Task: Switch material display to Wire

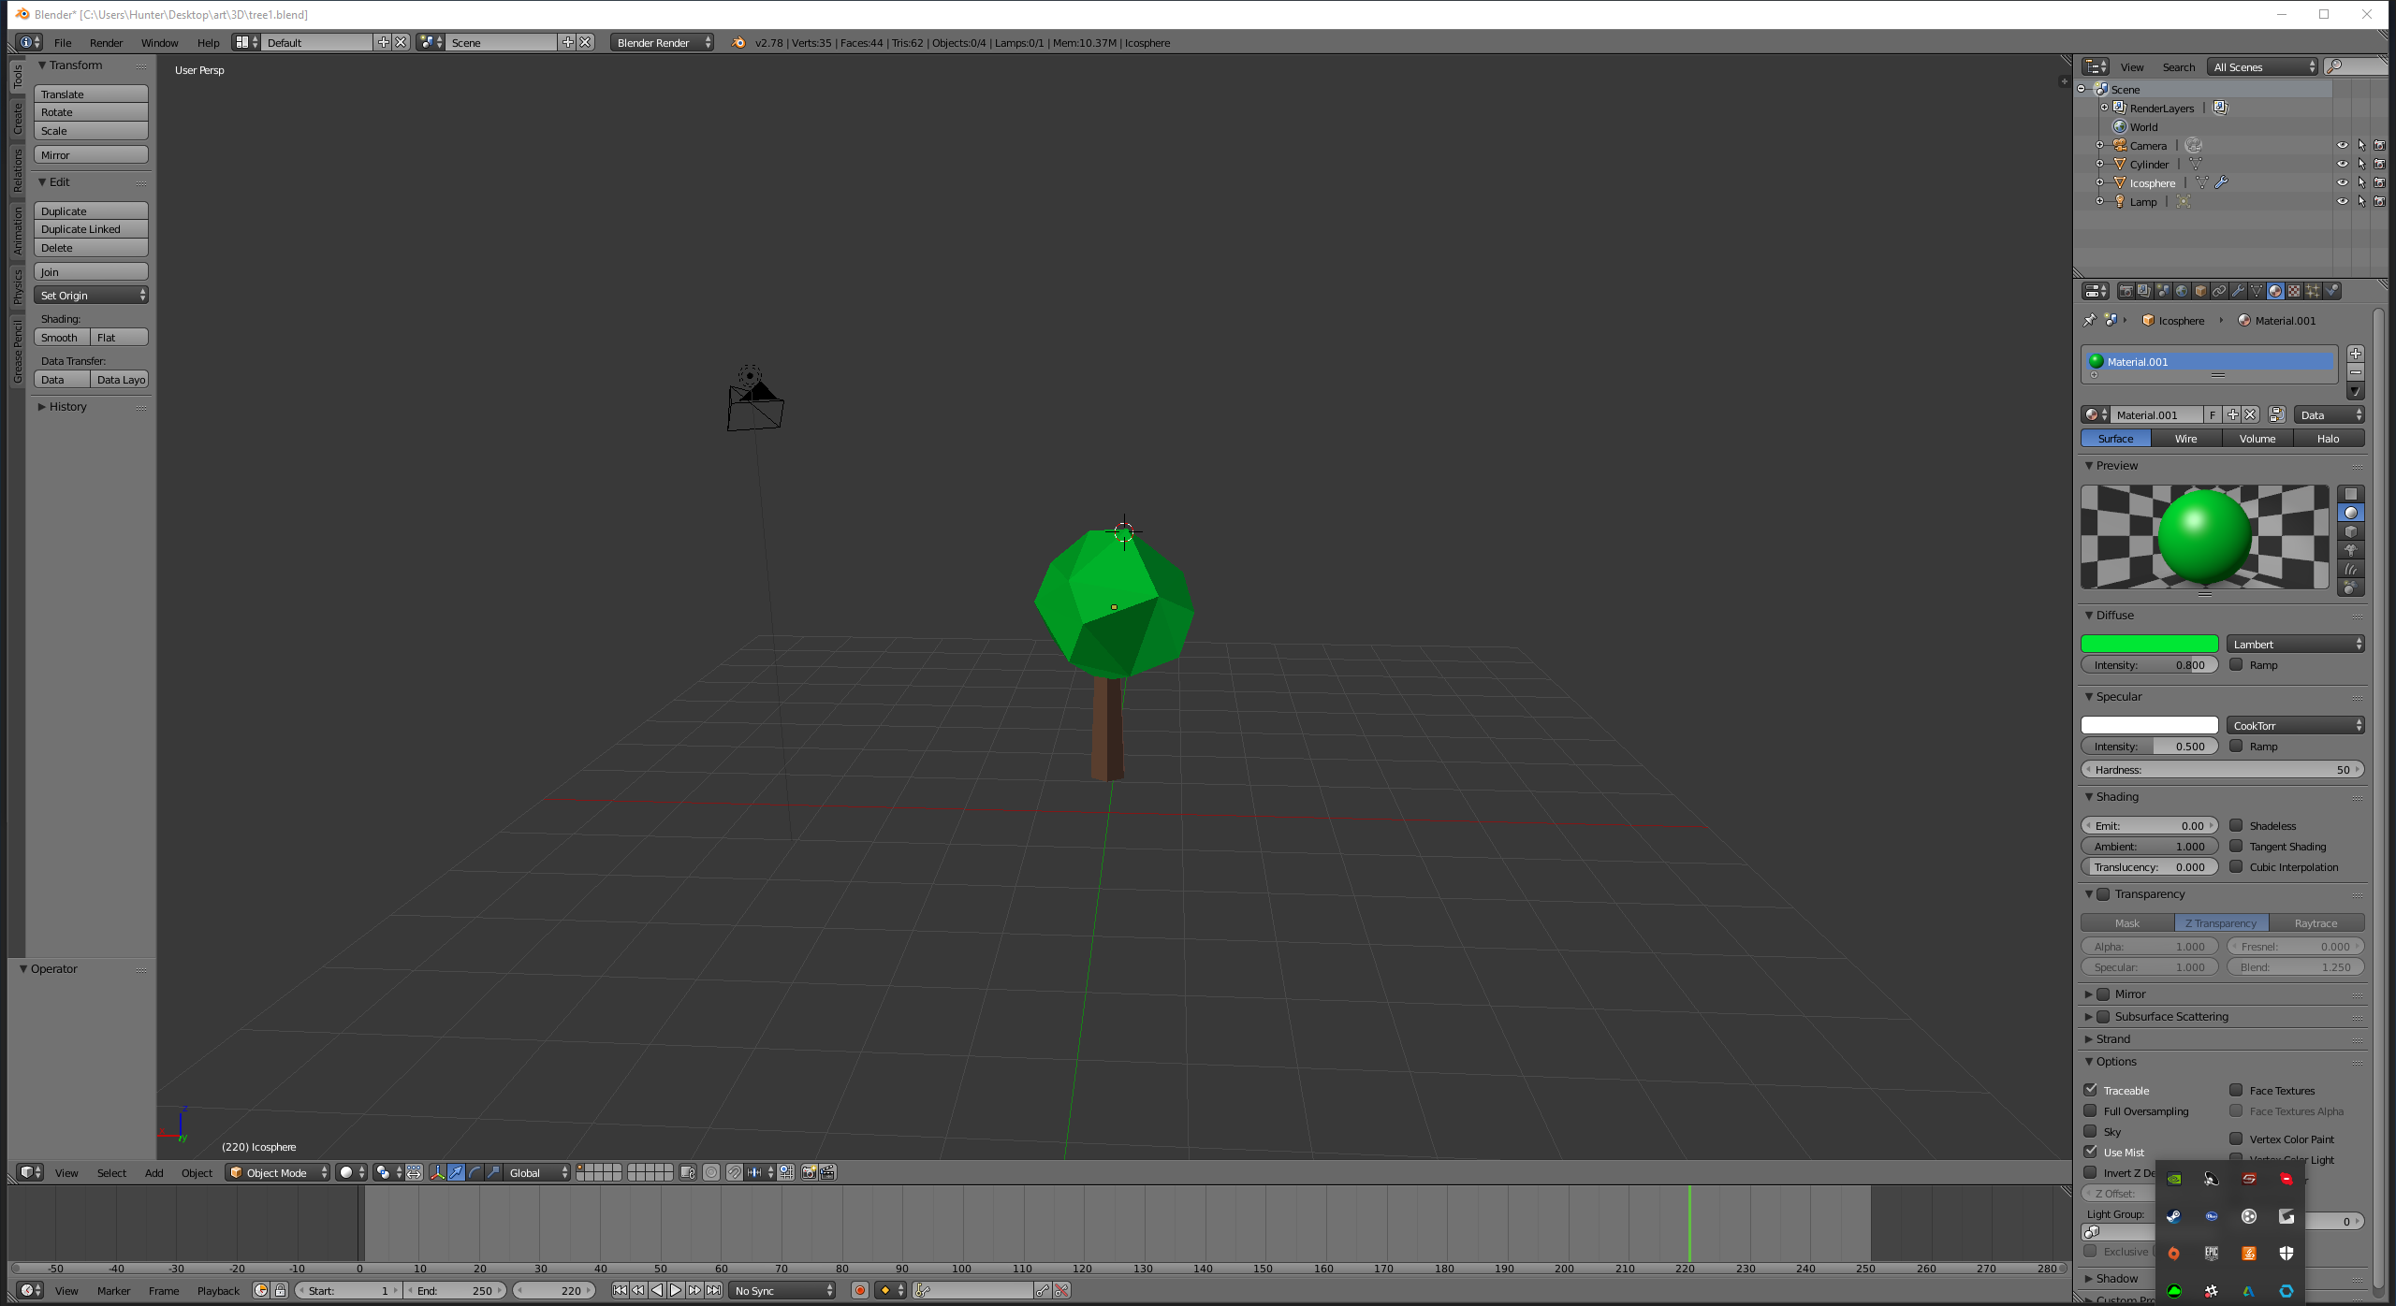Action: [x=2184, y=438]
